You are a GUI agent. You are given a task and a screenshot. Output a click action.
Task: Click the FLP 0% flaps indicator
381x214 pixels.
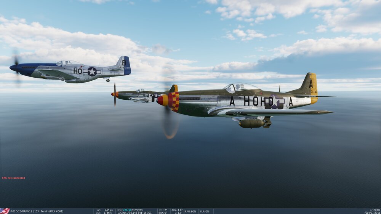(x=205, y=211)
